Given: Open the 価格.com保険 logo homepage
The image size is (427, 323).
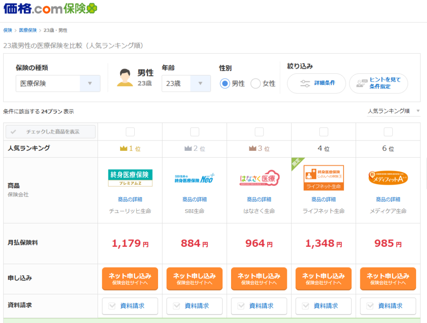Looking at the screenshot, I should [50, 9].
